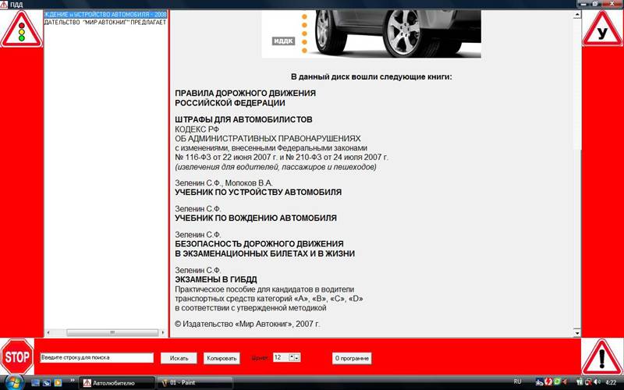
Task: Click the show desktop quick launch icon
Action: tap(35, 383)
